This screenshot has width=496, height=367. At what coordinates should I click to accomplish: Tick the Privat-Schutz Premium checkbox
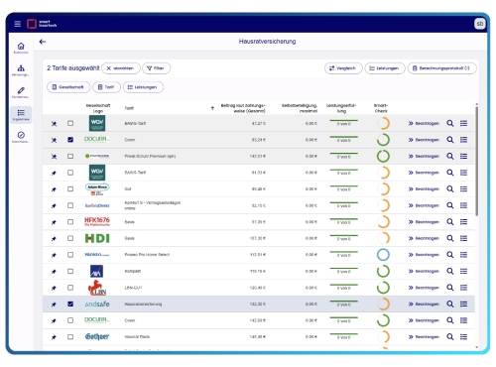tap(70, 156)
